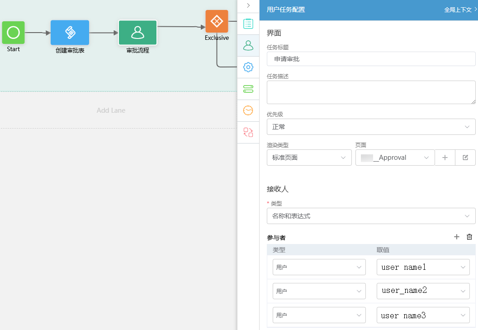This screenshot has height=330, width=478.
Task: Click the 任务描述 text area
Action: pos(371,92)
